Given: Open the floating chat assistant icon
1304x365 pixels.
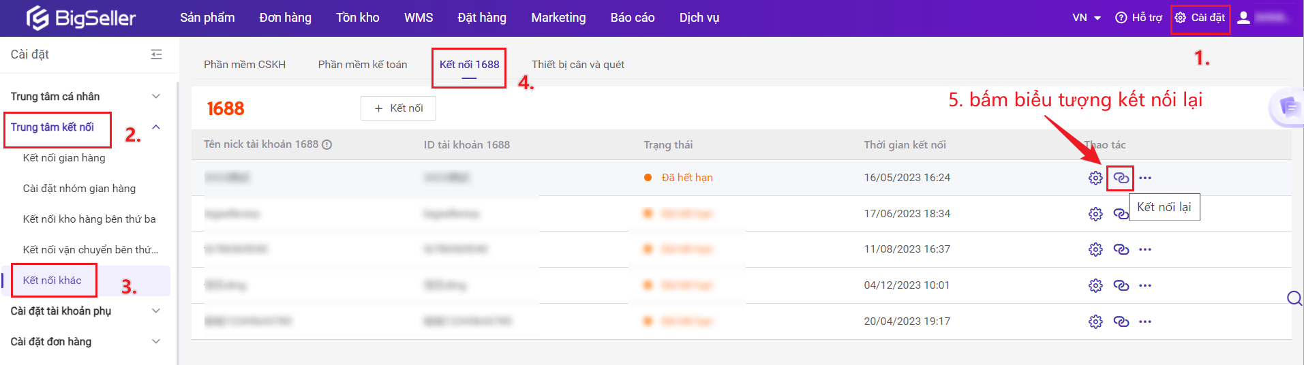Looking at the screenshot, I should pos(1288,107).
